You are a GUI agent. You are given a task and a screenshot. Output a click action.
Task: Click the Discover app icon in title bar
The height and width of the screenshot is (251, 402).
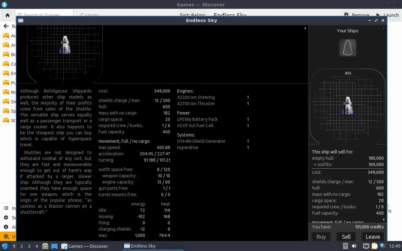pyautogui.click(x=4, y=4)
